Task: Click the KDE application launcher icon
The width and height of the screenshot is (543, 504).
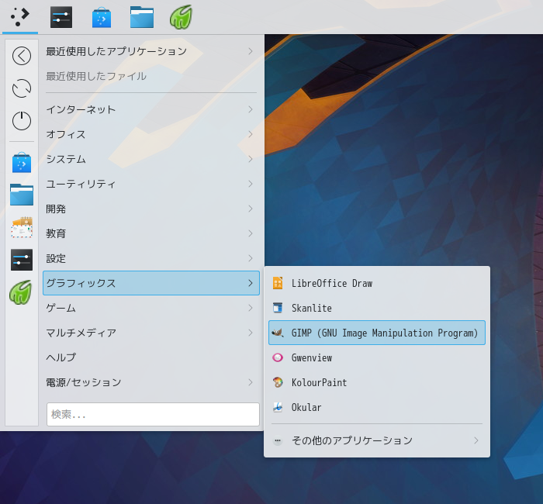Action: 20,16
